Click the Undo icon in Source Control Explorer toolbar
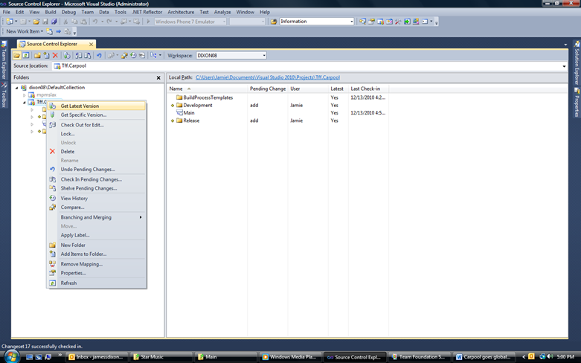This screenshot has width=581, height=363. tap(99, 56)
